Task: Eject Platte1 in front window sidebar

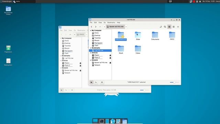Action: coord(110,55)
